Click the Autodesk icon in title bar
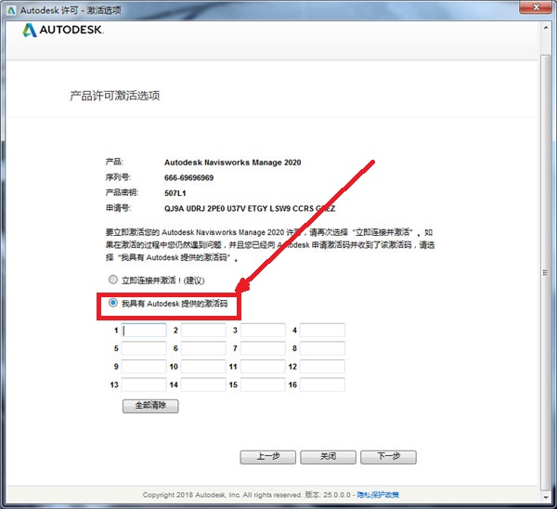Viewport: 557px width, 509px height. (11, 10)
